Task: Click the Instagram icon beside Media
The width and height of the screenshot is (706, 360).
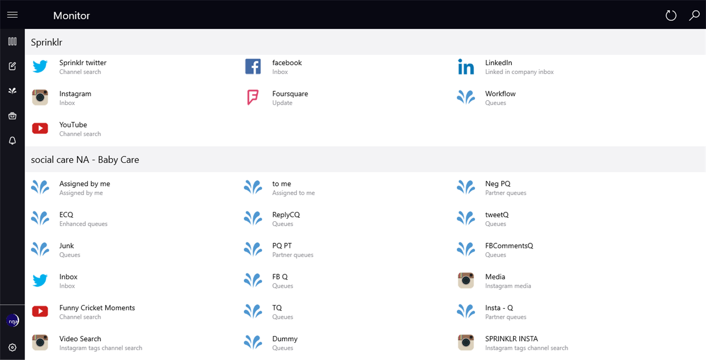Action: (466, 281)
